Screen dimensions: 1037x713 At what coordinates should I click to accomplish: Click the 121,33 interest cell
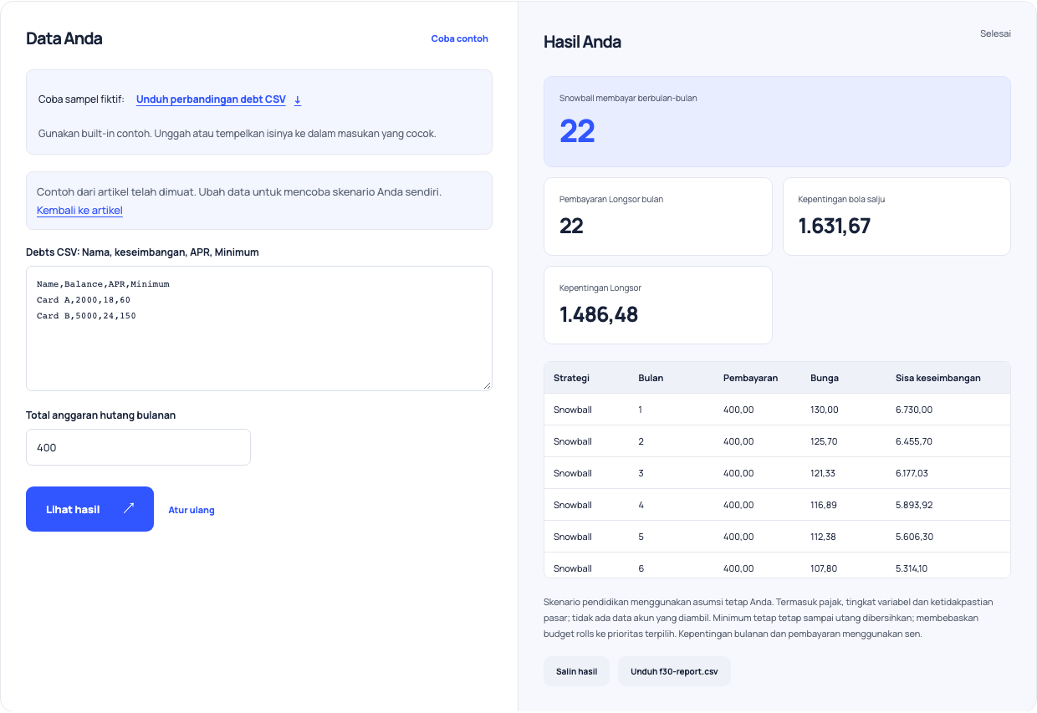(824, 473)
